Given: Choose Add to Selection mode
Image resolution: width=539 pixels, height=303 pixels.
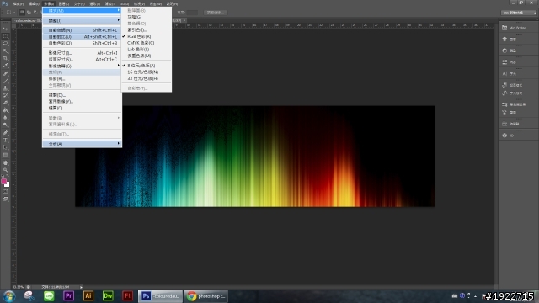Looking at the screenshot, I should [x=29, y=13].
